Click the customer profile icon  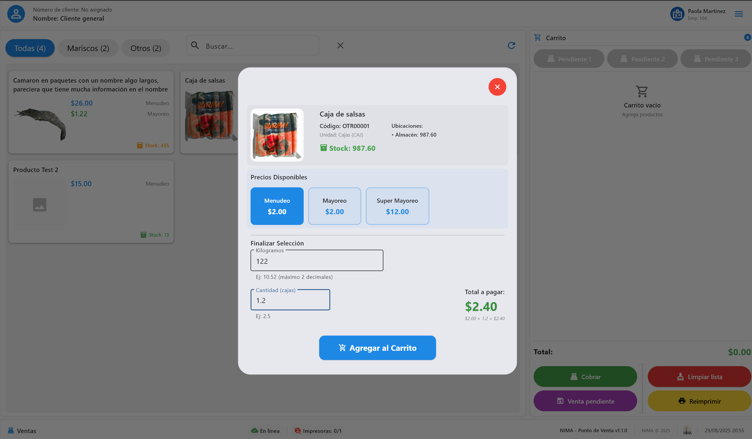16,13
